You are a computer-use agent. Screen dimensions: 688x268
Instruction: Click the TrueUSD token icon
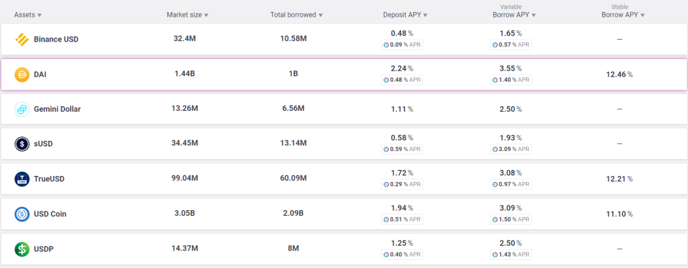click(22, 179)
